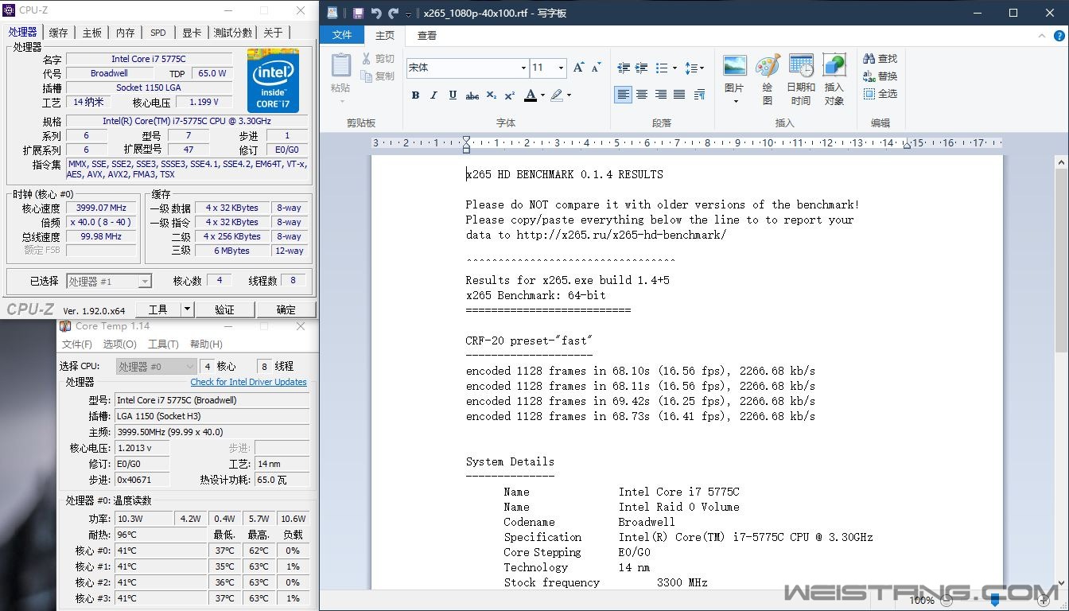Collapse the WordPad ribbon

click(x=1043, y=36)
